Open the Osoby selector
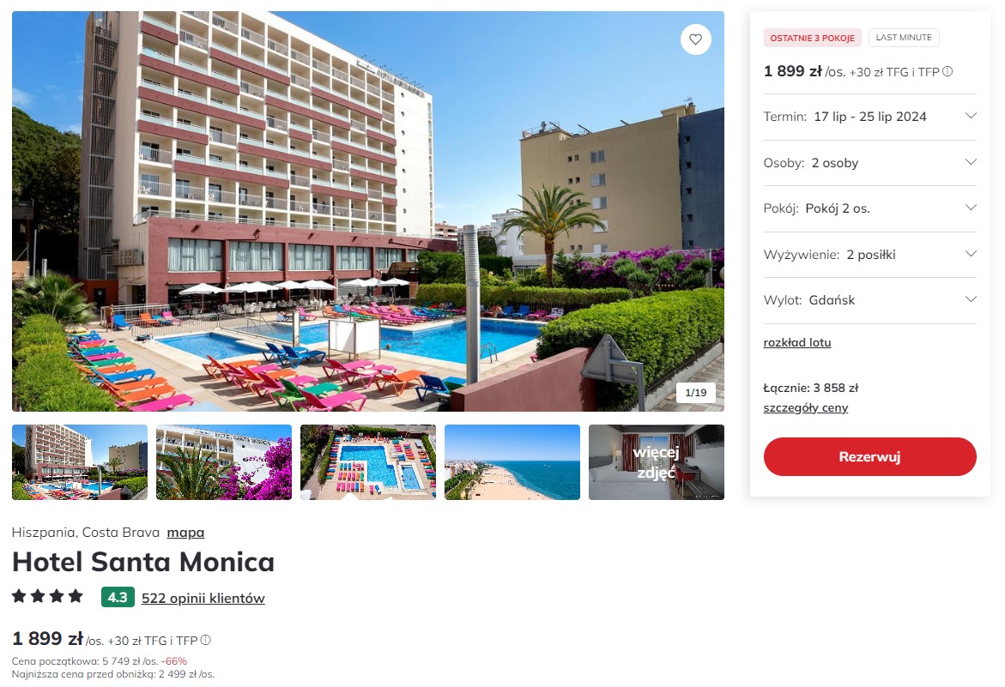The image size is (1005, 687). (869, 163)
